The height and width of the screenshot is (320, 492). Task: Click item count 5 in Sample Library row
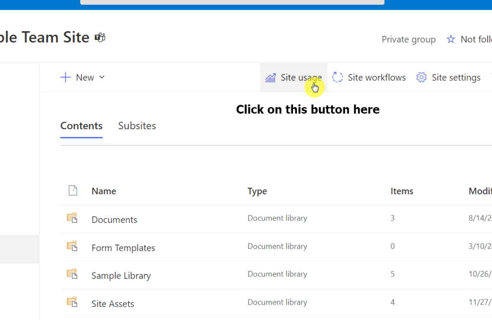(393, 274)
